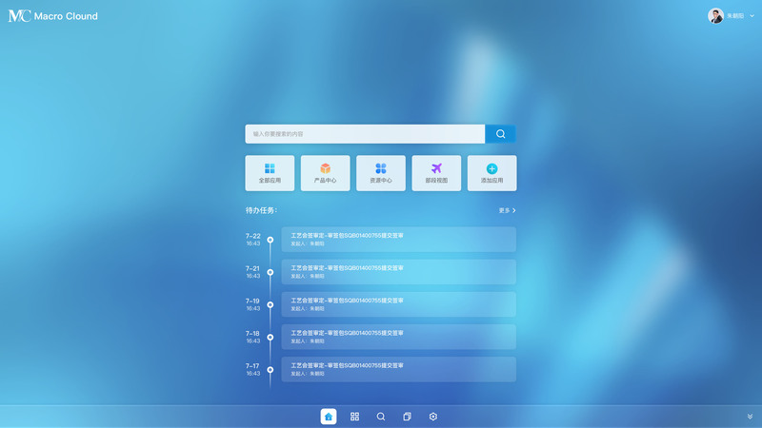Open the 7-22 pending task card
The height and width of the screenshot is (428, 762).
tap(398, 240)
